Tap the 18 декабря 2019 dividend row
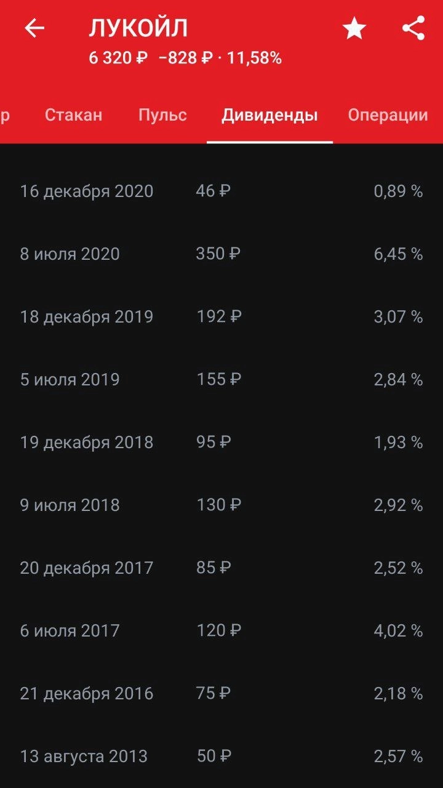 pos(221,317)
